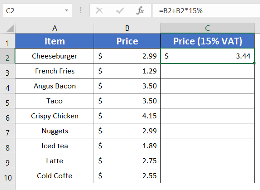Screen dimensions: 260x190
Task: Select row 5 header
Action: point(7,101)
